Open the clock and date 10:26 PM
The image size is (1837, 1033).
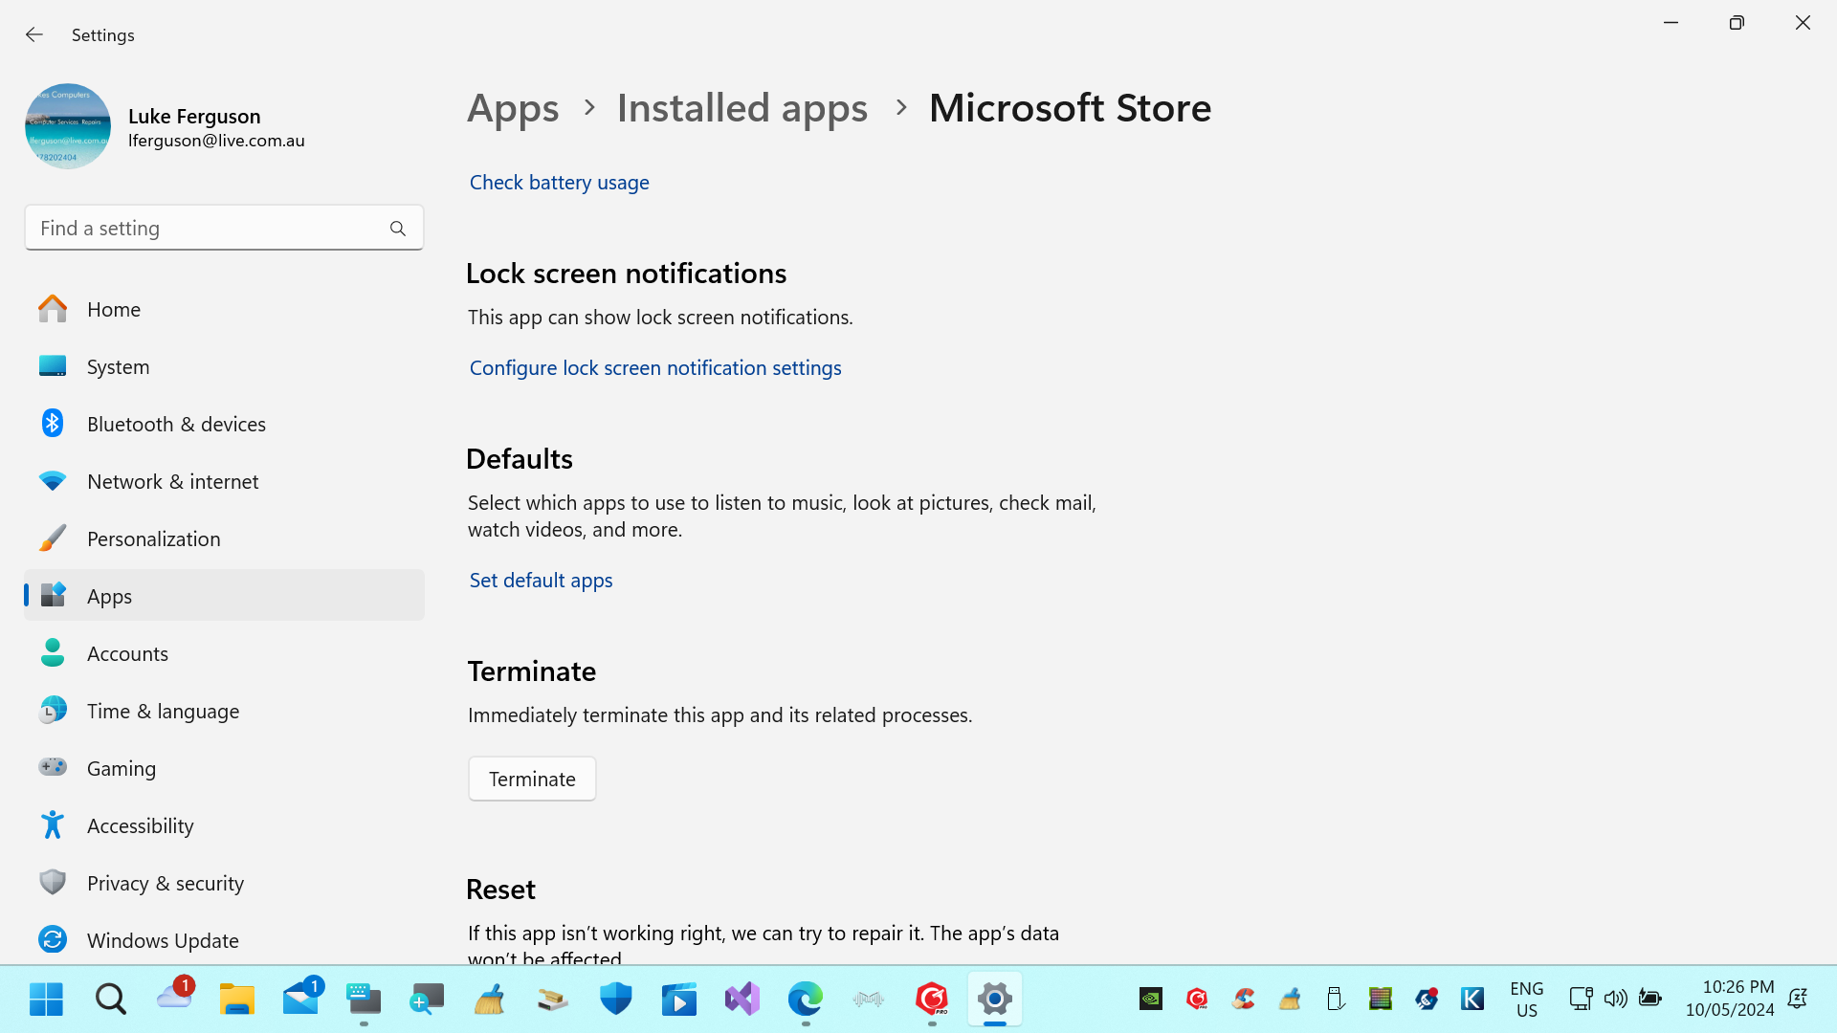(x=1730, y=999)
